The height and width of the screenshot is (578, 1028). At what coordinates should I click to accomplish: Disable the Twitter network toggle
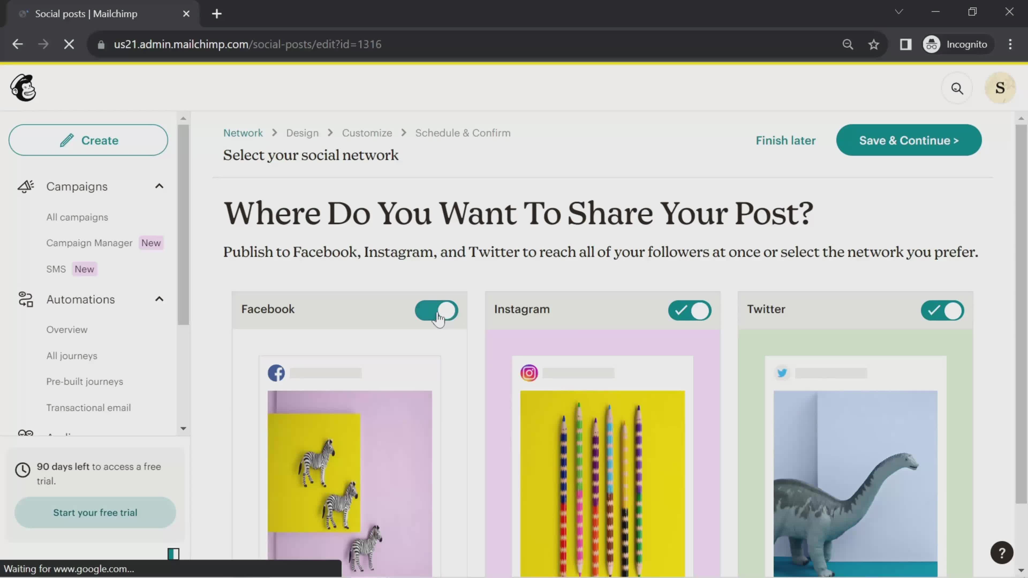[942, 311]
